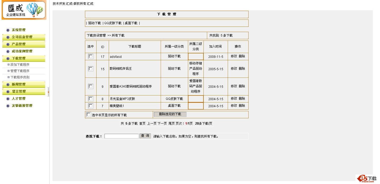Click 上一页 pagination text

152,124
